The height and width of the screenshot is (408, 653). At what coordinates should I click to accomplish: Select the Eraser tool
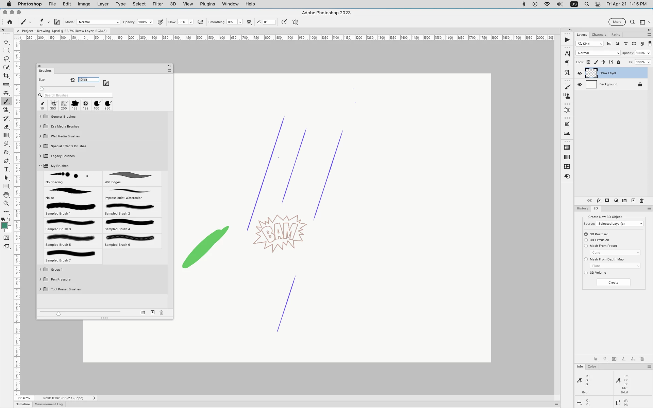pyautogui.click(x=6, y=127)
